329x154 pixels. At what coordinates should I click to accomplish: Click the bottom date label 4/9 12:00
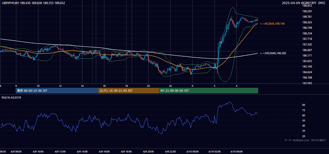point(60,151)
